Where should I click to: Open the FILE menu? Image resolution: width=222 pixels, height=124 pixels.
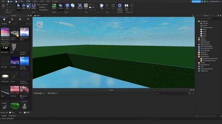click(3, 1)
